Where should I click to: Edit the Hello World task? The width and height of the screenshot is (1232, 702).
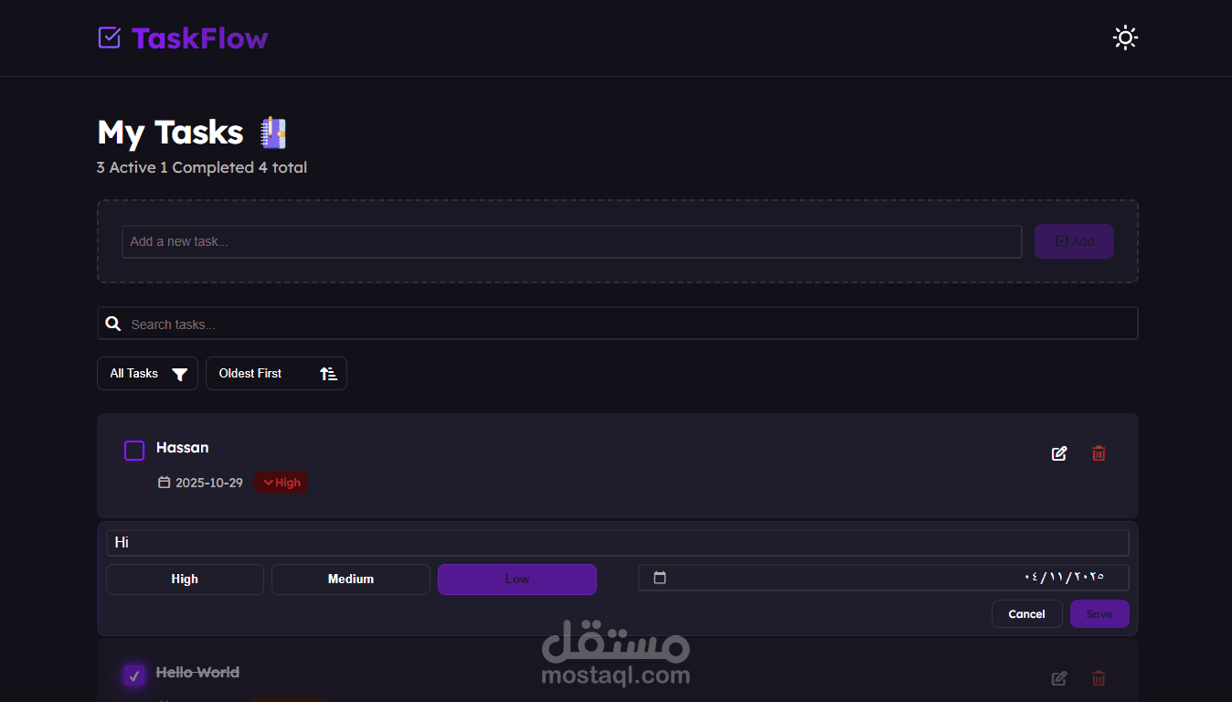click(x=1059, y=678)
